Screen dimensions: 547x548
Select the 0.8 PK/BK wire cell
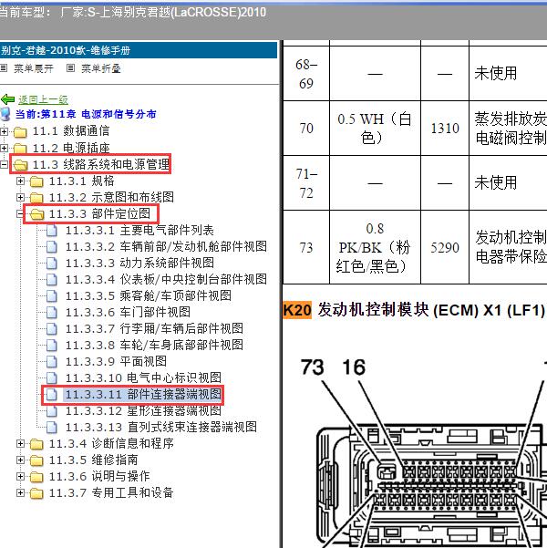tap(375, 247)
